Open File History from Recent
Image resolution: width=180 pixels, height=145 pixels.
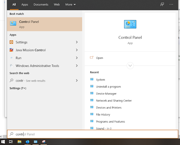pyautogui.click(x=103, y=114)
